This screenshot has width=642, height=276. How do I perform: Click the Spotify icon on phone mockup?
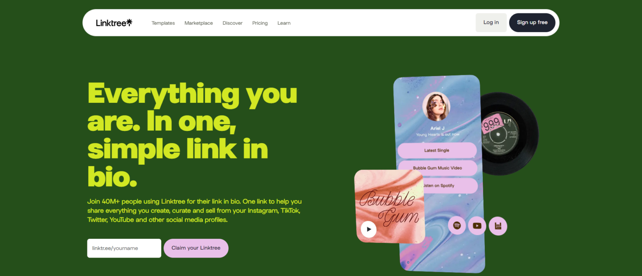pos(457,226)
